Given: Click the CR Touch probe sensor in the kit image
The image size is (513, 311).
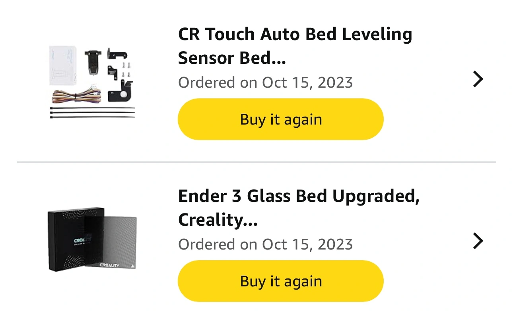Looking at the screenshot, I should [x=93, y=63].
